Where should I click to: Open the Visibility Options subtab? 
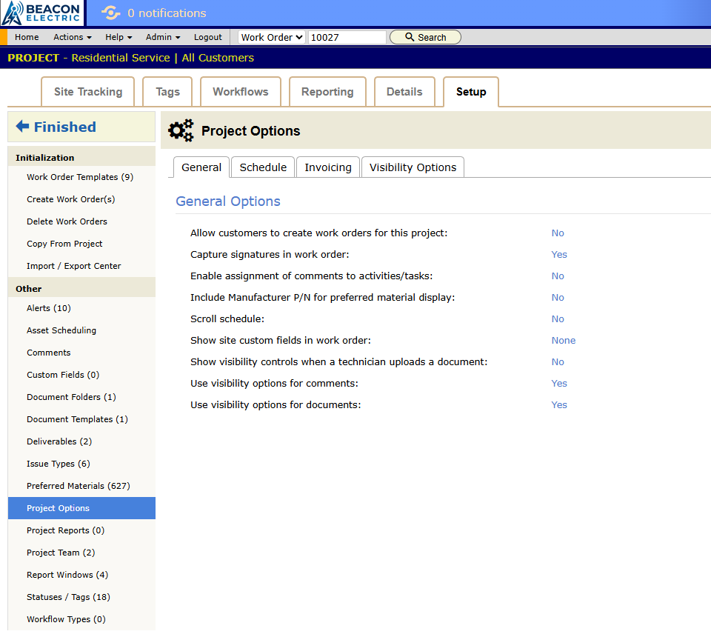pyautogui.click(x=413, y=167)
